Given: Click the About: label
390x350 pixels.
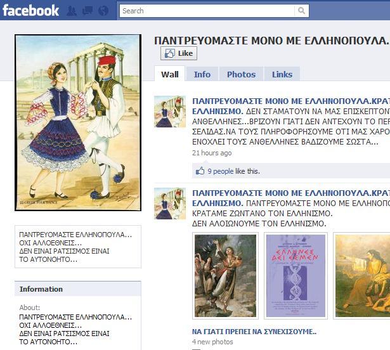Looking at the screenshot, I should click(30, 308).
